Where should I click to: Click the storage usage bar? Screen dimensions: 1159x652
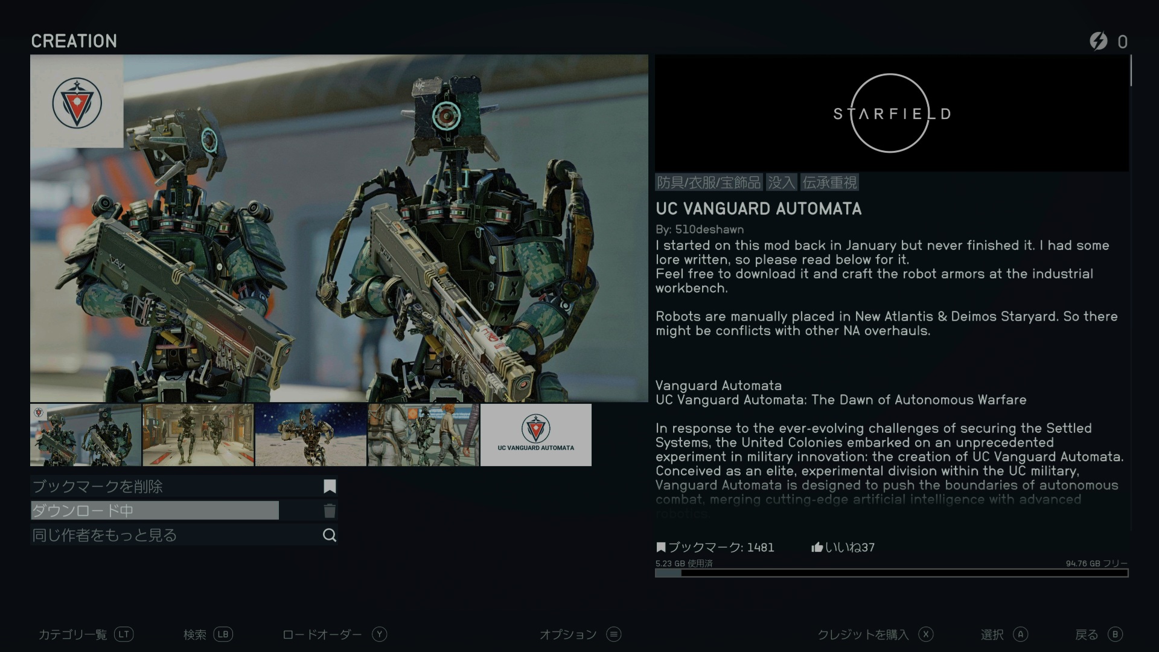point(892,573)
